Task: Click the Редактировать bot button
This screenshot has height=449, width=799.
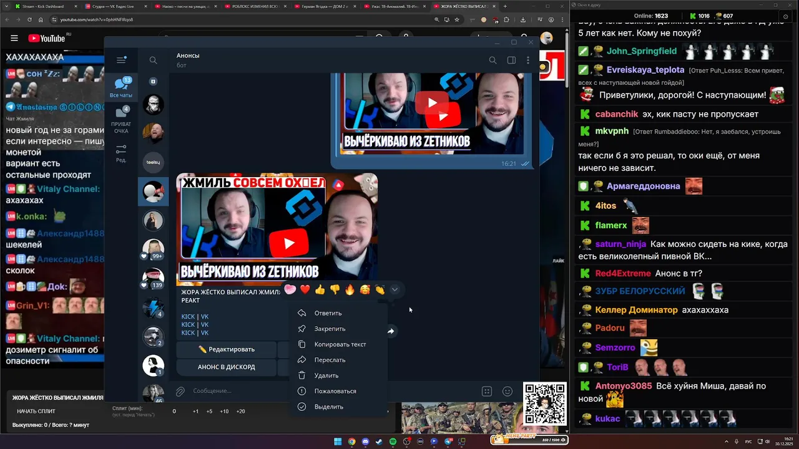Action: 226,349
